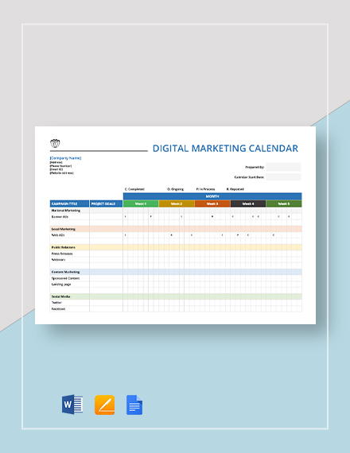
Task: Select the Digital Marketing Calendar title
Action: 225,148
